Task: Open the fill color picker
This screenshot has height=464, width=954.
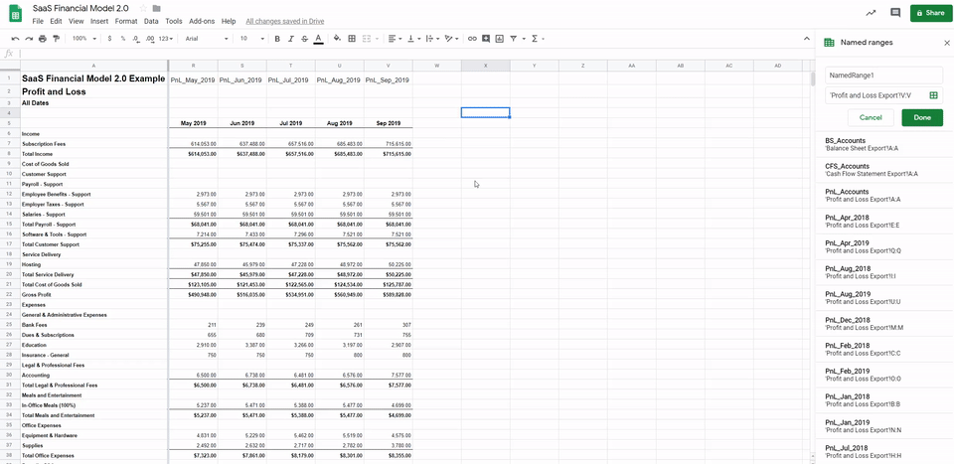Action: point(337,39)
